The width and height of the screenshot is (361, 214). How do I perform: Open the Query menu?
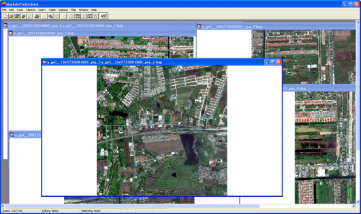(x=42, y=10)
